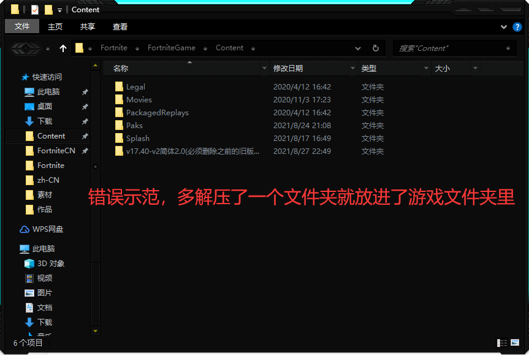Select the v17.40-v2简体2.0 folder icon

tap(119, 151)
